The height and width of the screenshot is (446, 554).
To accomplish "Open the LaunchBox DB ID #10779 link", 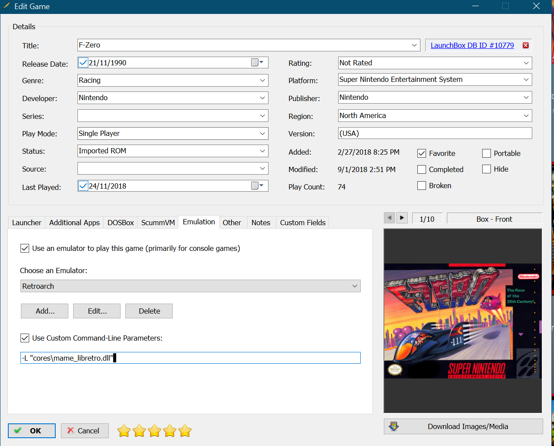I will [x=472, y=45].
